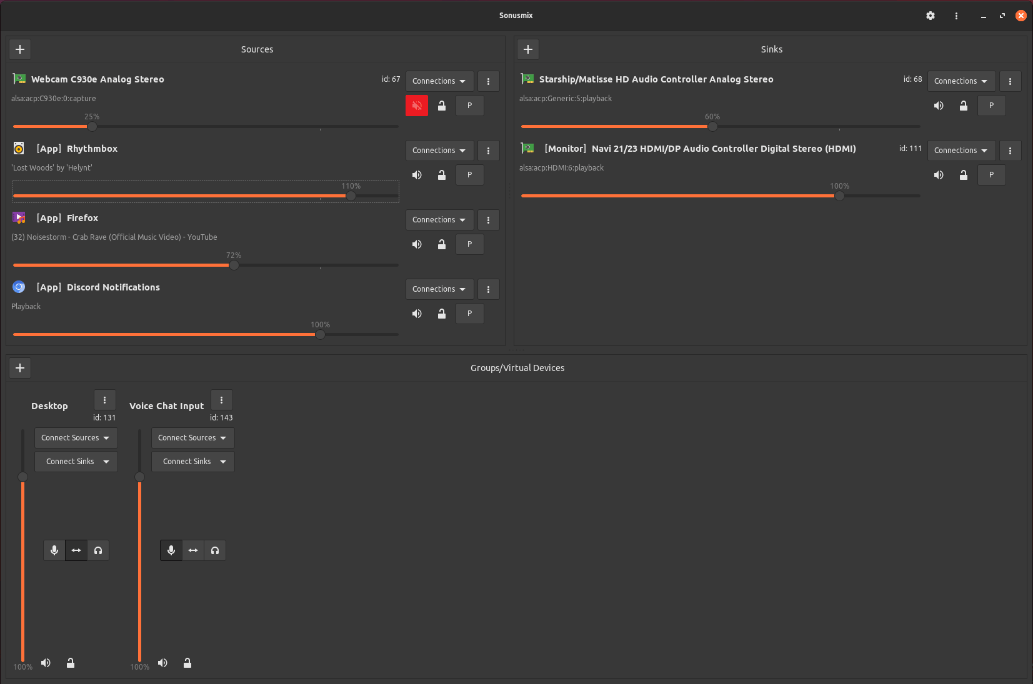Open the settings gear in the title bar
The width and height of the screenshot is (1033, 684).
[931, 16]
